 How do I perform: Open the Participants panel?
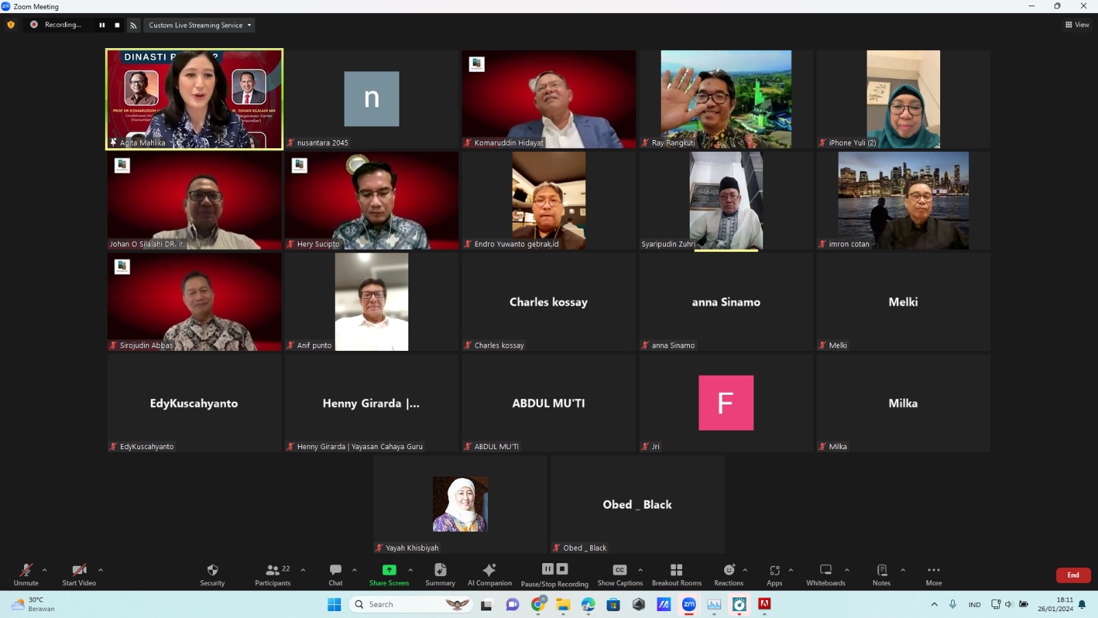pos(272,574)
